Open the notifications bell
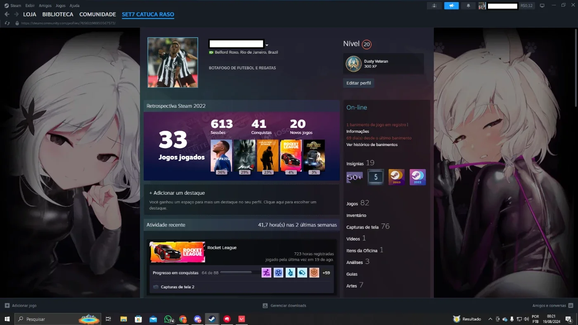The image size is (578, 325). point(468,6)
